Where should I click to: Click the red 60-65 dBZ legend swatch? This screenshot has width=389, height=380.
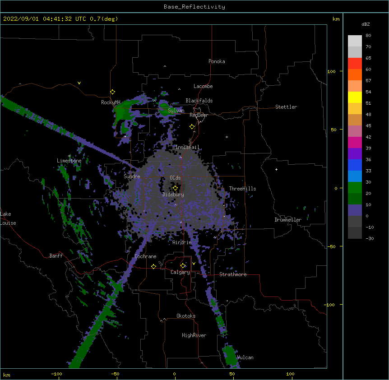(355, 64)
